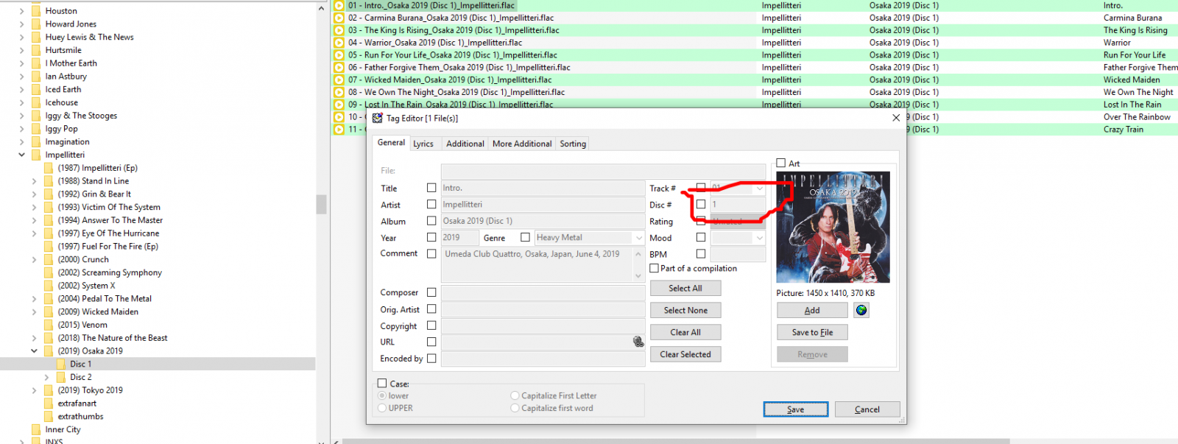Switch to the Additional tab
The image size is (1178, 444).
465,144
